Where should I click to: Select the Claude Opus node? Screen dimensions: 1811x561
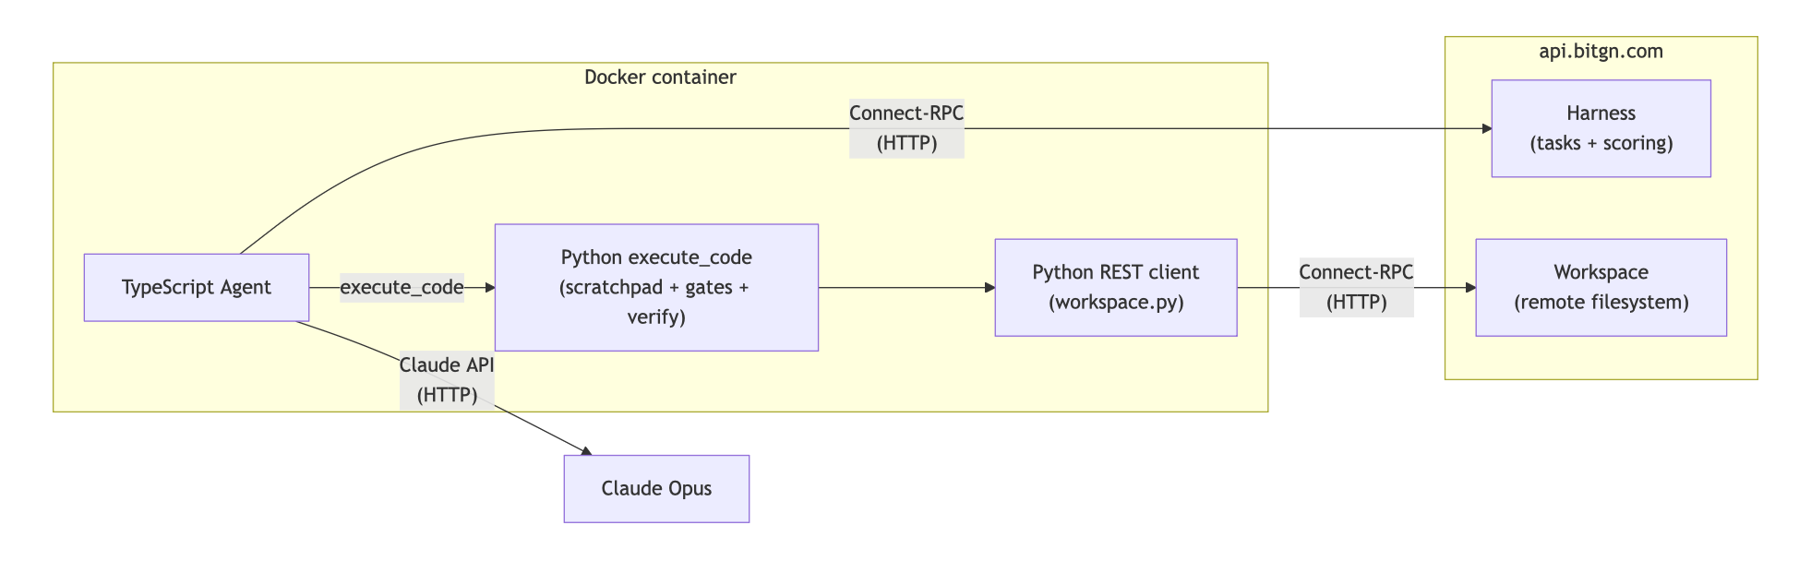pos(656,488)
